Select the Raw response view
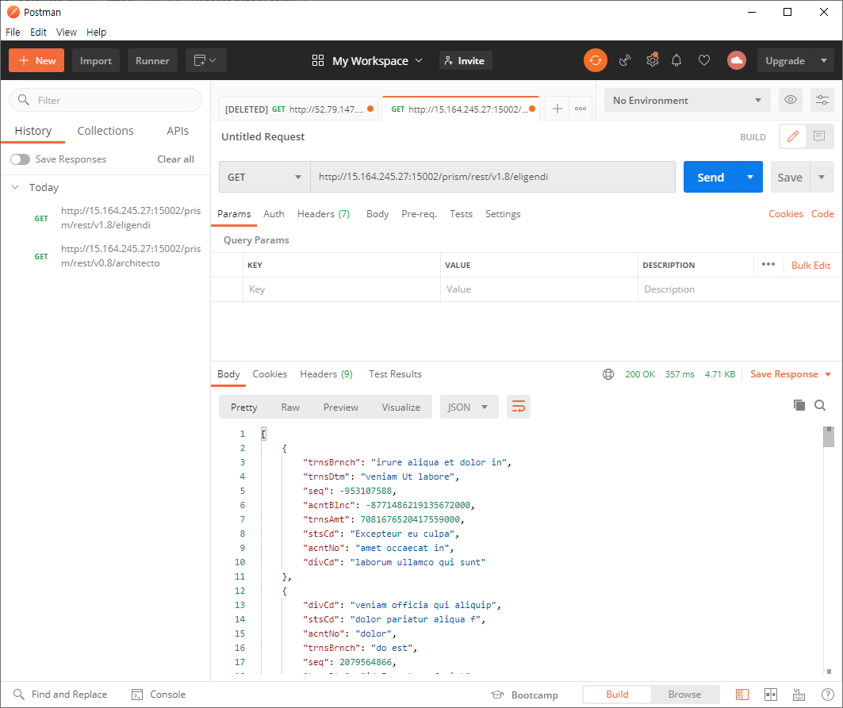The height and width of the screenshot is (708, 843). pos(290,407)
